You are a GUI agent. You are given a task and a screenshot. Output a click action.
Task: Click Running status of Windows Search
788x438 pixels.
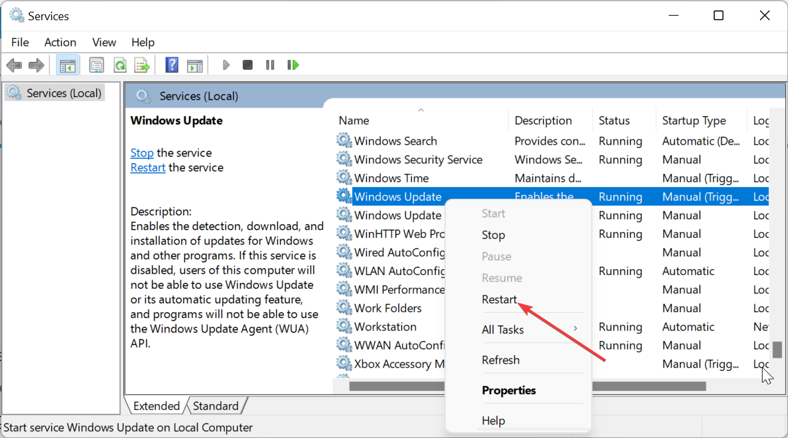(x=620, y=141)
